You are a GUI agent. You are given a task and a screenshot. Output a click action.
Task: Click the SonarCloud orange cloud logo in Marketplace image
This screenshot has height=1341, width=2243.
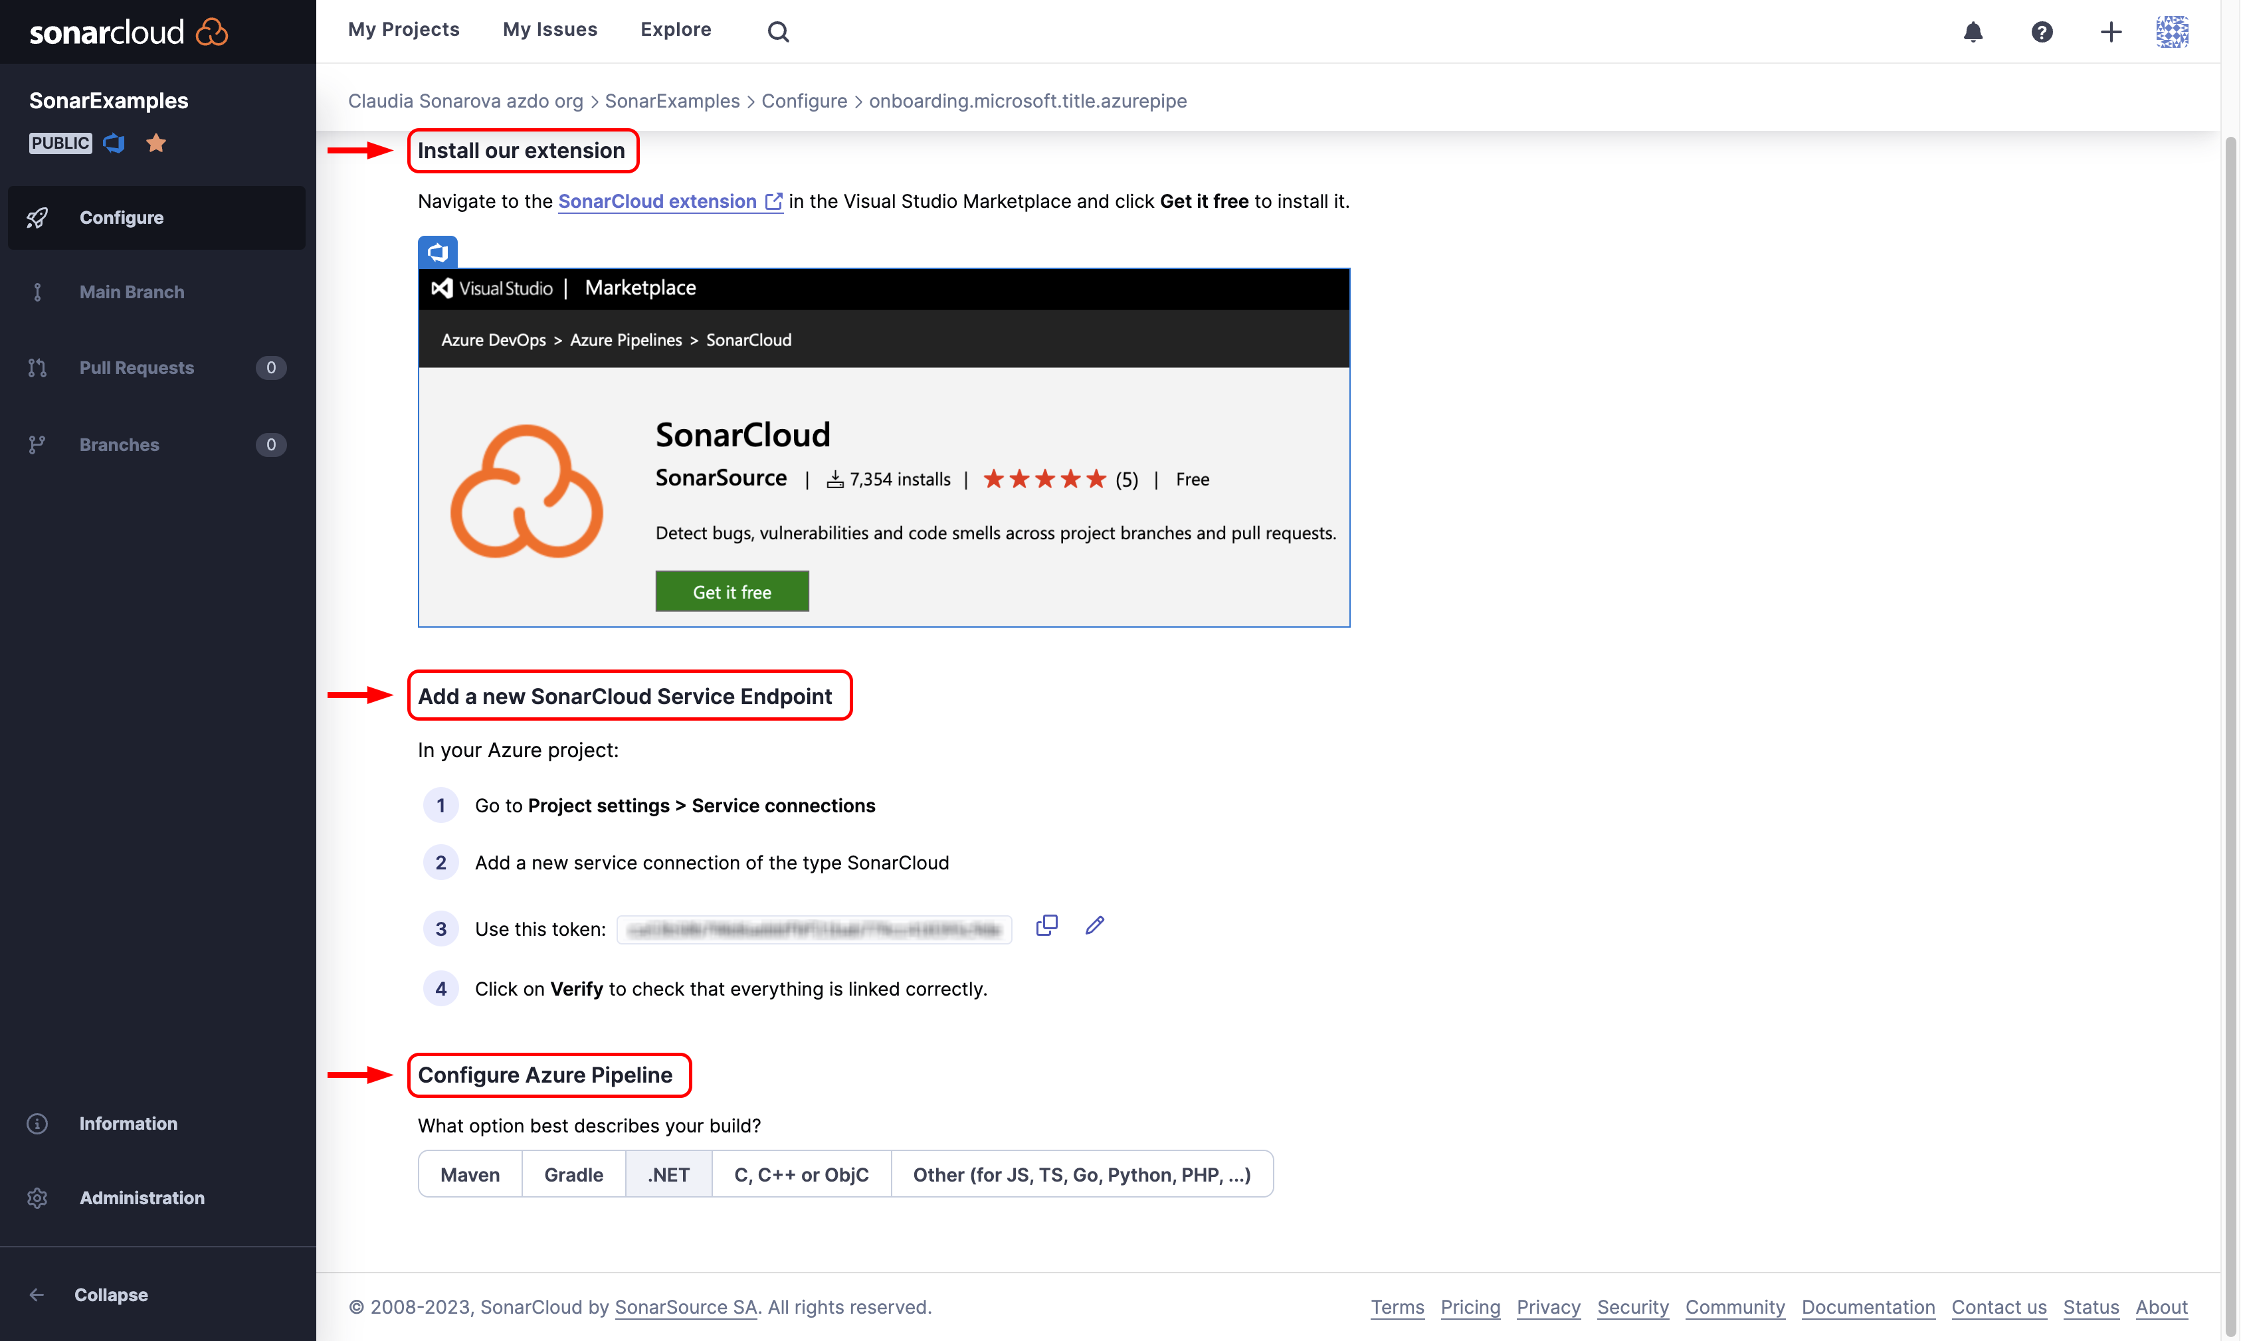526,491
